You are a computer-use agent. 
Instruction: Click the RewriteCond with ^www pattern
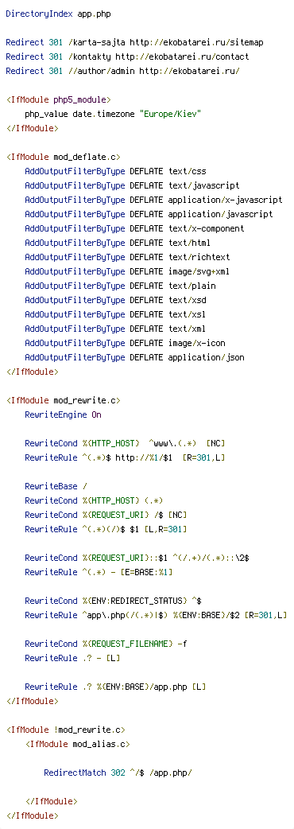[x=125, y=443]
